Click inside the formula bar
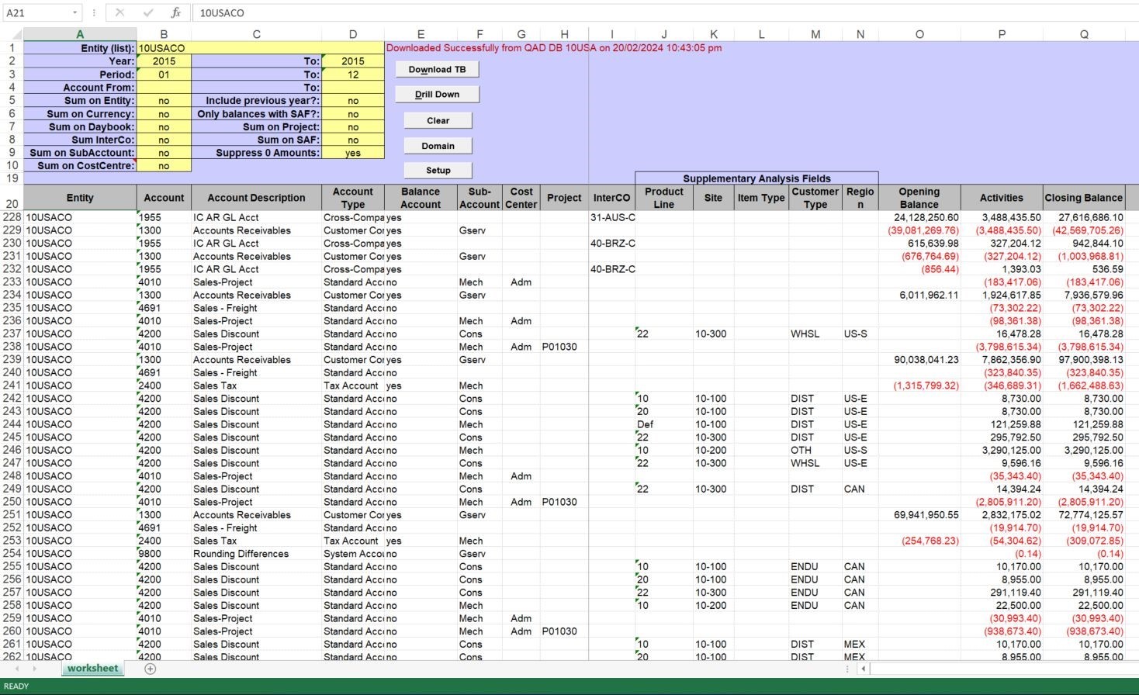The height and width of the screenshot is (695, 1139). 466,12
